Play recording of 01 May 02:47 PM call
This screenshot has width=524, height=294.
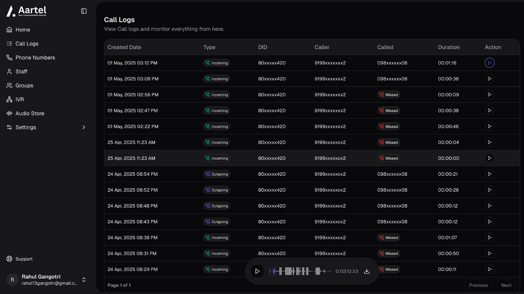click(489, 111)
